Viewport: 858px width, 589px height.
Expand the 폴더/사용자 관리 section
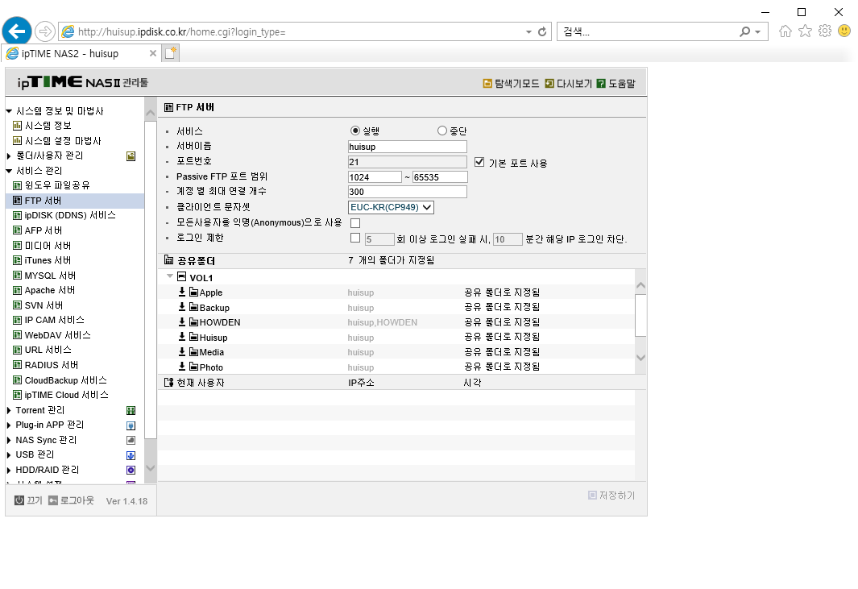coord(9,156)
